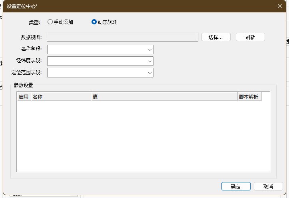Click the 类型 label text
Viewport: 289px width, 198px height.
pos(34,22)
